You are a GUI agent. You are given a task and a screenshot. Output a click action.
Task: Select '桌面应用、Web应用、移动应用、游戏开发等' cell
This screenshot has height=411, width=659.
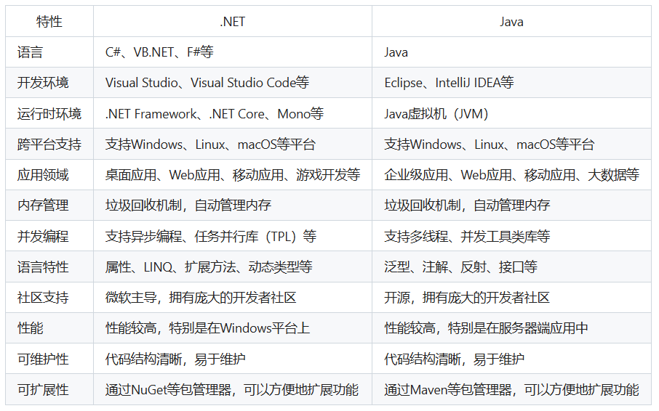click(233, 174)
